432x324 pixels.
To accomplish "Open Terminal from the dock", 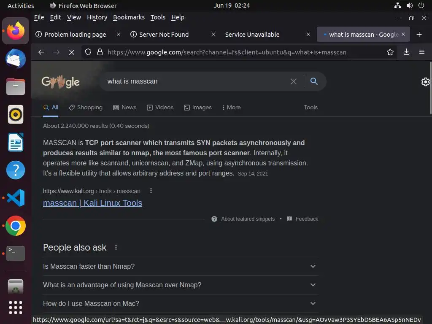I will tap(16, 254).
